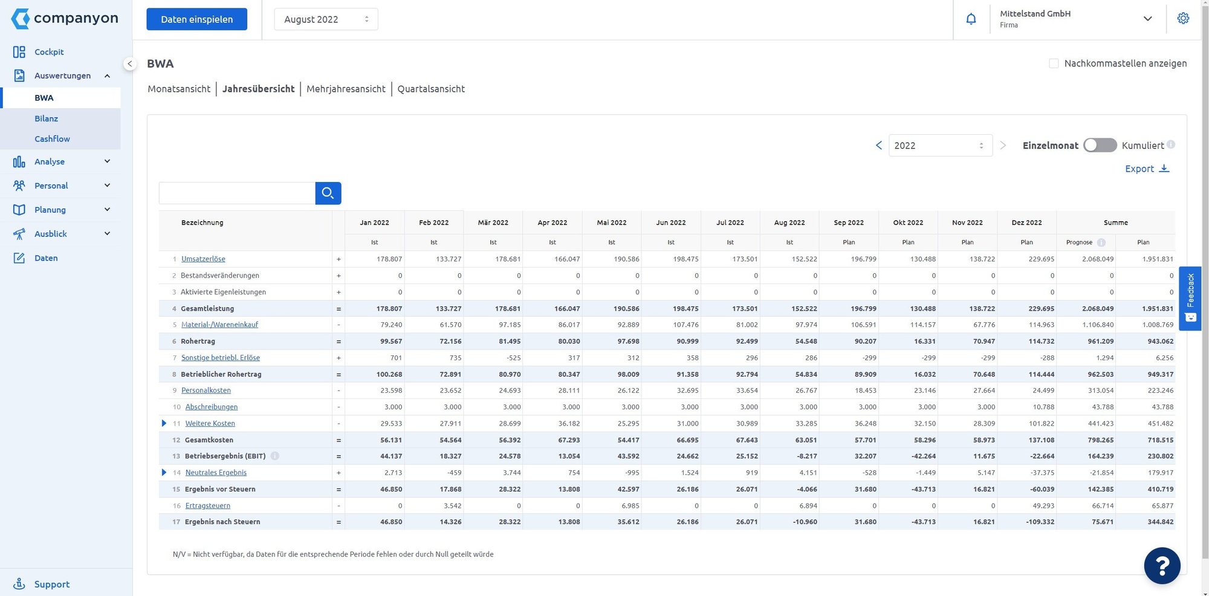Enable Nachkommastellen anzeigen checkbox
1209x596 pixels.
[x=1054, y=63]
